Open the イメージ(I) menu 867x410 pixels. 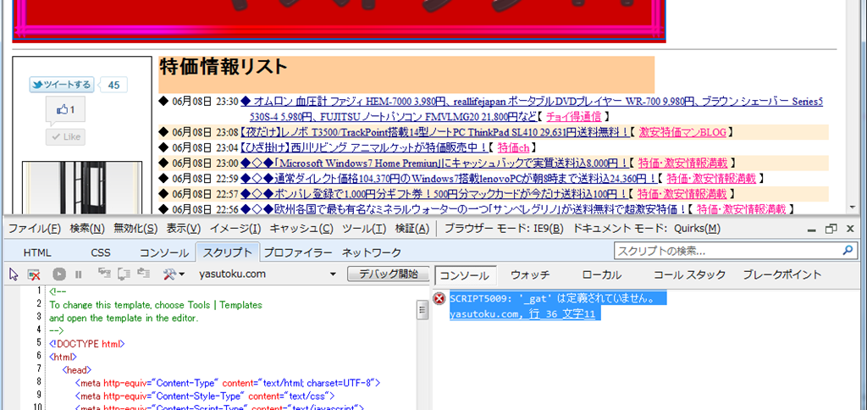(x=235, y=229)
